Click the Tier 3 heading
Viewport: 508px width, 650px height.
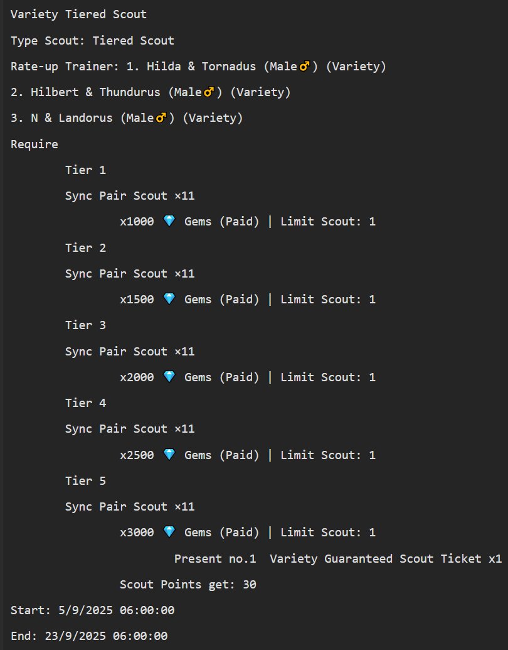[x=86, y=325]
